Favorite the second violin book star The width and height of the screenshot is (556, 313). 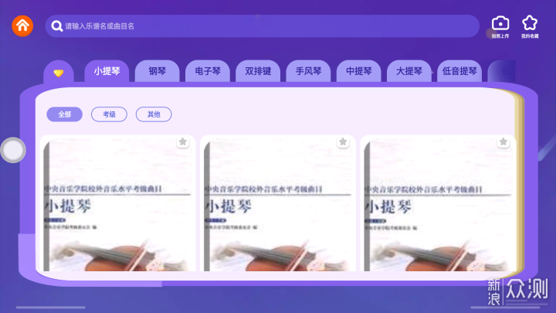343,142
